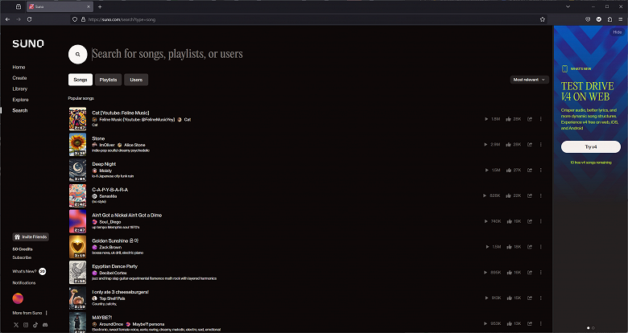
Task: Open Suno's TikTok page icon
Action: tap(35, 325)
